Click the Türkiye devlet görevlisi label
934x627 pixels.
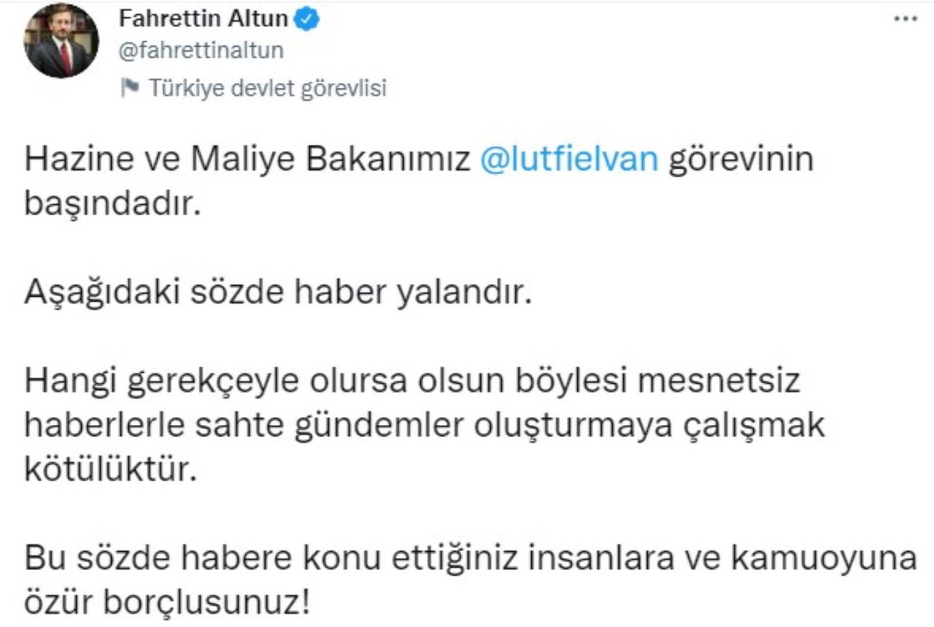[x=267, y=88]
